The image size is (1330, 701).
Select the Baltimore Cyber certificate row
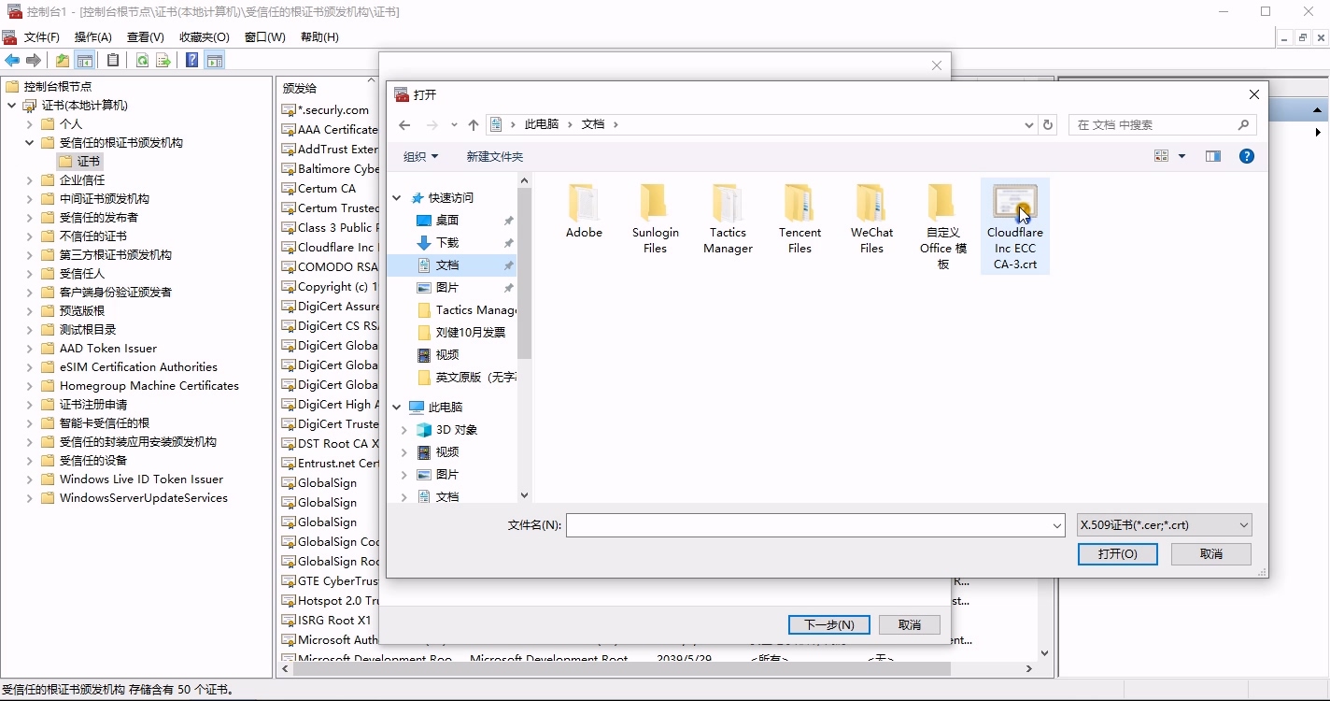tap(329, 169)
